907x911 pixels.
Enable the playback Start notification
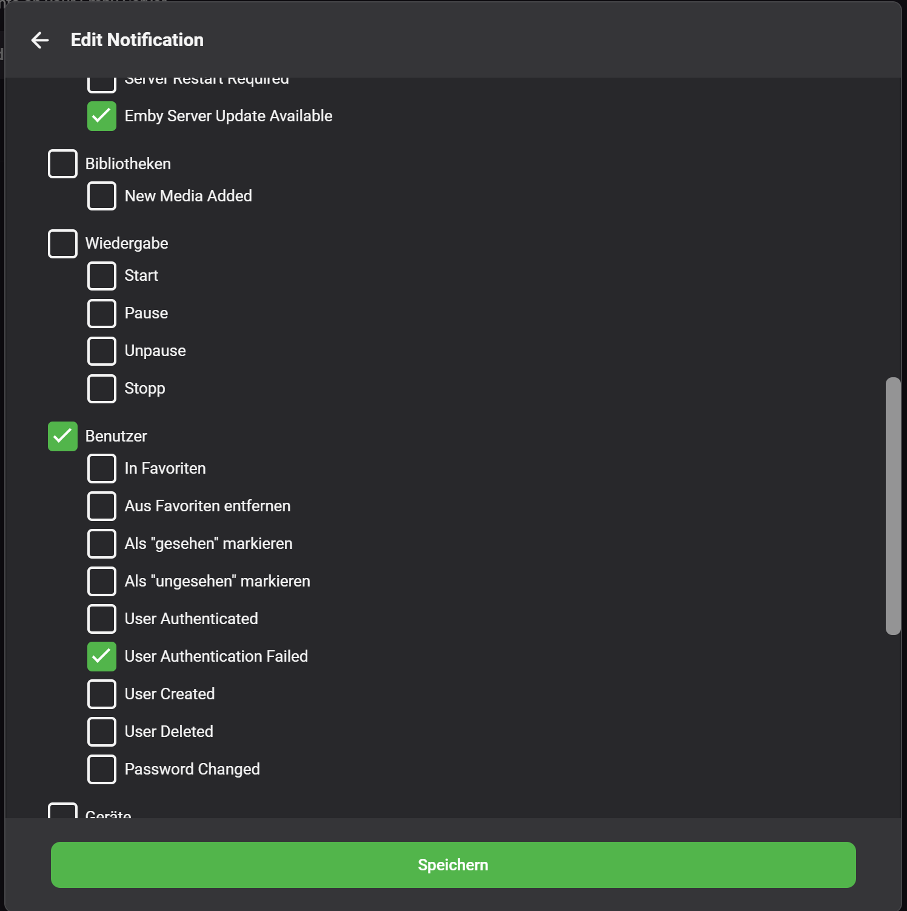(102, 276)
